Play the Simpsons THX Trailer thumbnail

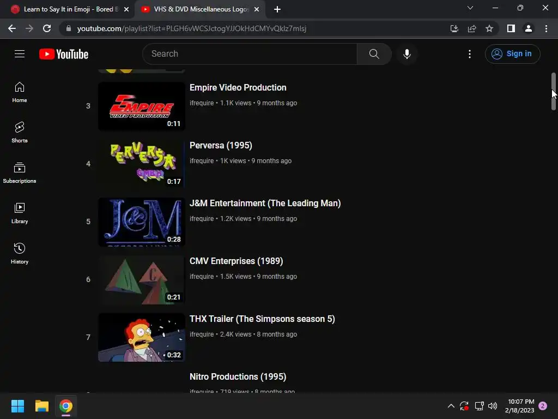click(142, 337)
